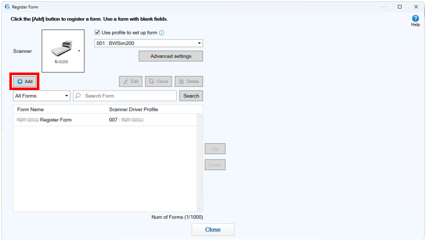Click the Register Form title bar app icon
The image size is (426, 242).
(x=7, y=7)
